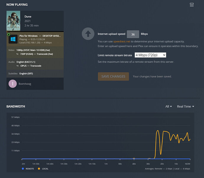Image resolution: width=204 pixels, height=178 pixels.
Task: Toggle the REMOTE legend blue dot
Action: click(x=23, y=169)
